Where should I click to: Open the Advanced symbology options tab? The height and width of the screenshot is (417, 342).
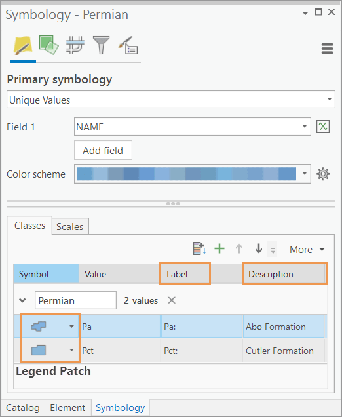pyautogui.click(x=128, y=45)
